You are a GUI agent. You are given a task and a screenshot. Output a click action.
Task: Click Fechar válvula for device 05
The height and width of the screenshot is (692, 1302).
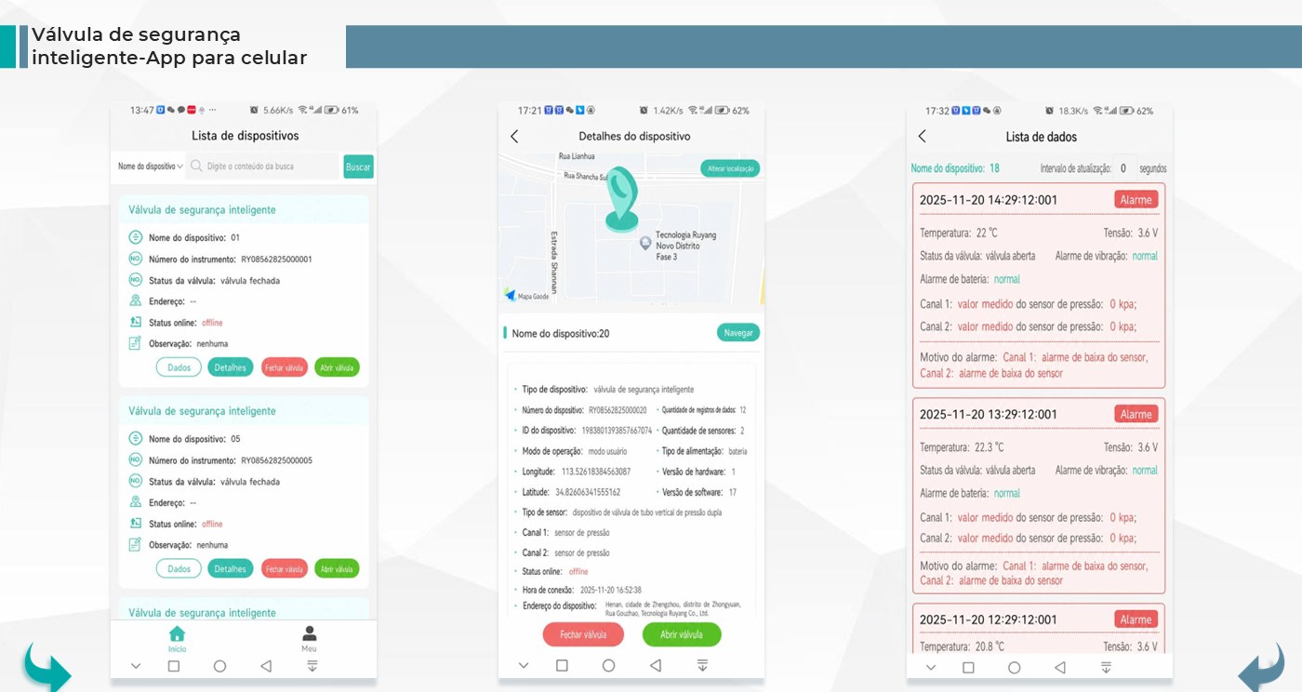285,568
